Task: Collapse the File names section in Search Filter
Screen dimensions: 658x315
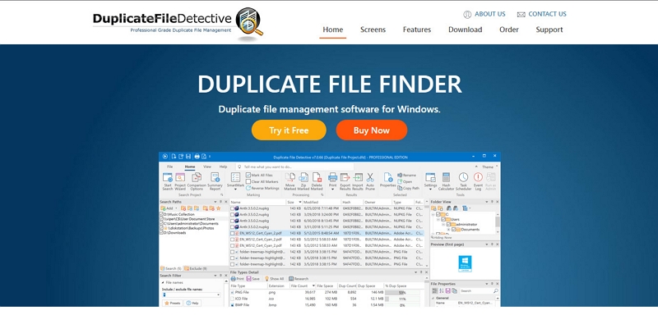Action: click(x=163, y=283)
